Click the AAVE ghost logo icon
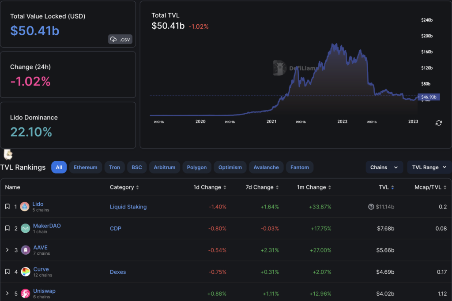Image resolution: width=452 pixels, height=301 pixels. coord(26,250)
